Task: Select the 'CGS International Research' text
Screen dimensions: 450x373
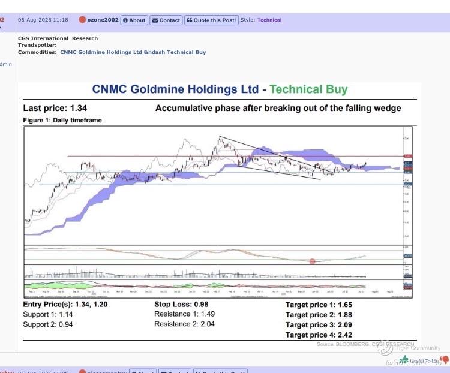Action: [x=58, y=38]
